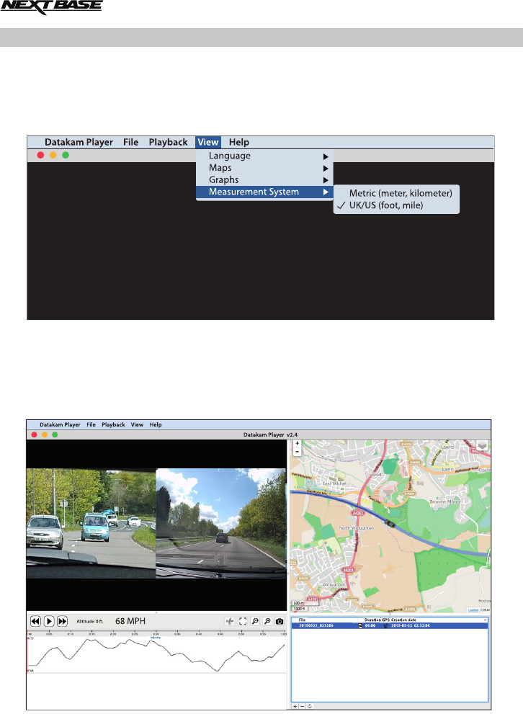Click the car marker on the map route
The height and width of the screenshot is (714, 523).
point(390,523)
